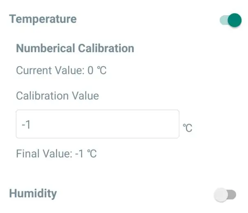Tap the white knob of Humidity switch
Image resolution: width=248 pixels, height=213 pixels.
(221, 195)
